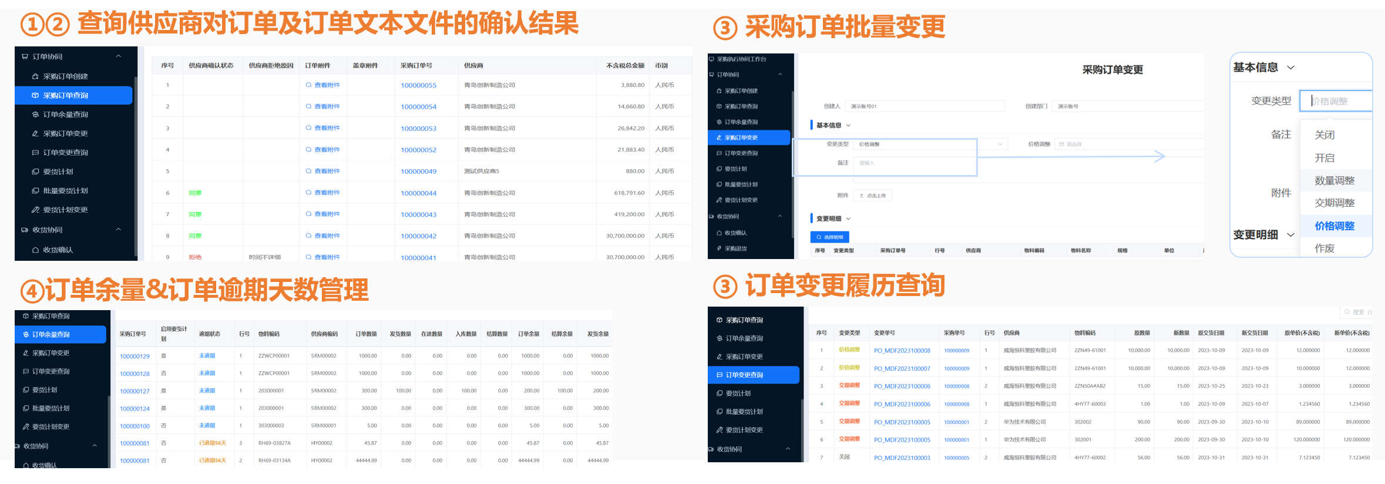Image resolution: width=1385 pixels, height=484 pixels.
Task: Click the upload icon in 点击上传
Action: [x=862, y=196]
